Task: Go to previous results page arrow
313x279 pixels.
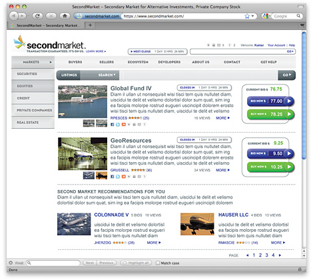Action: click(x=247, y=255)
